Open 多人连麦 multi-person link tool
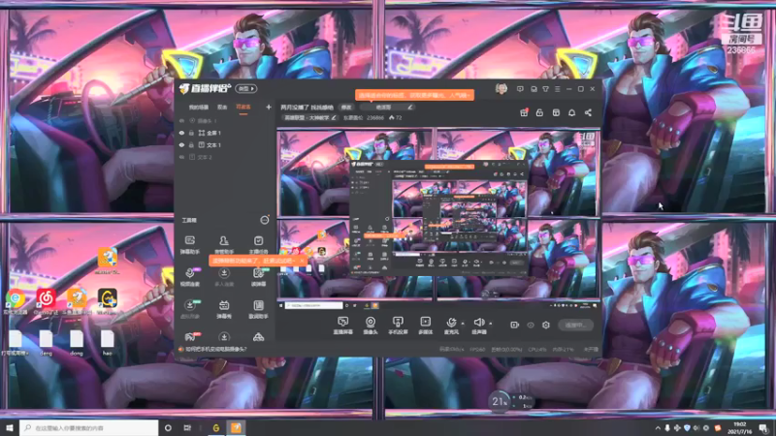Image resolution: width=776 pixels, height=436 pixels. pyautogui.click(x=224, y=277)
